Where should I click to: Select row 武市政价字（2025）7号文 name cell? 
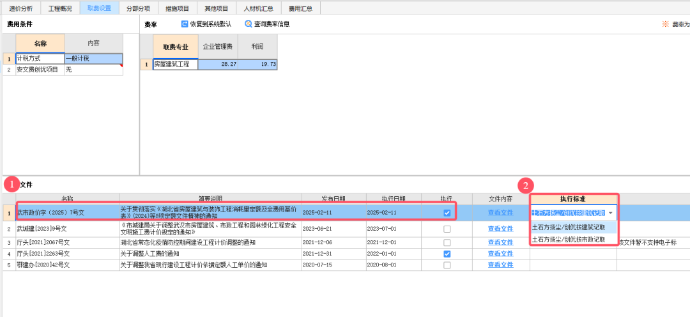pos(67,213)
